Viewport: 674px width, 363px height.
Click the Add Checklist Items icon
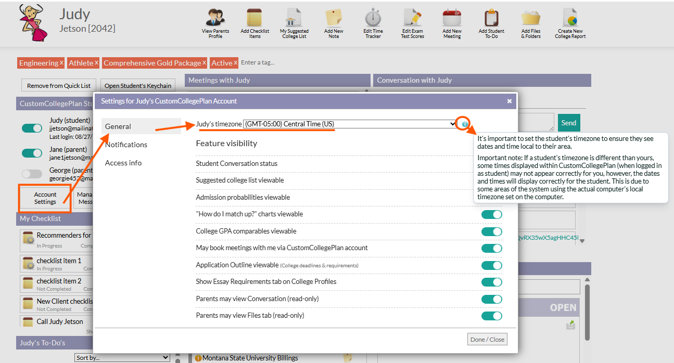[255, 17]
